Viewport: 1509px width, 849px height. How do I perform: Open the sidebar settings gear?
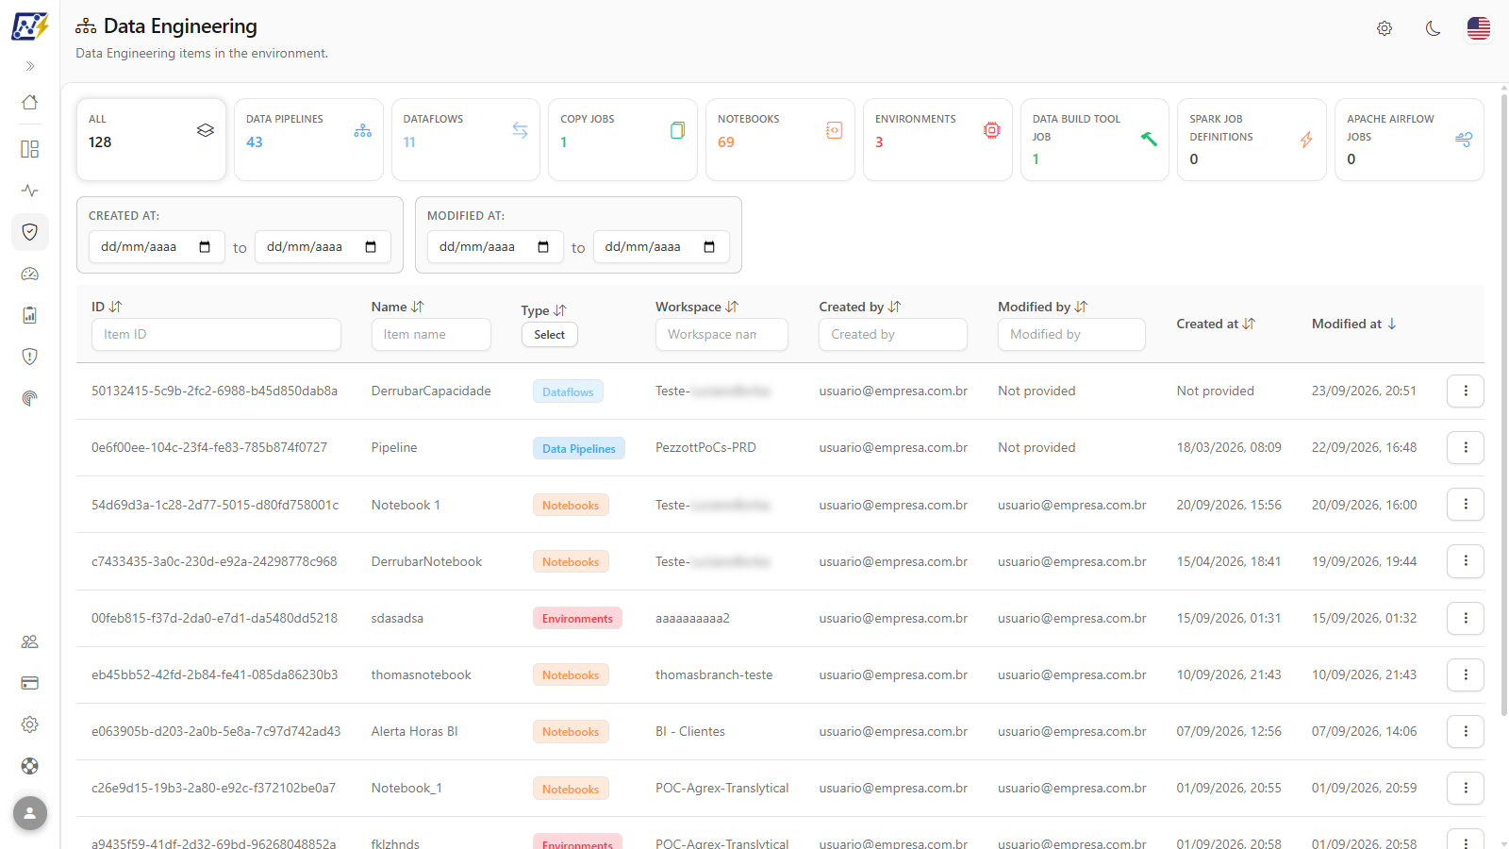(x=30, y=724)
